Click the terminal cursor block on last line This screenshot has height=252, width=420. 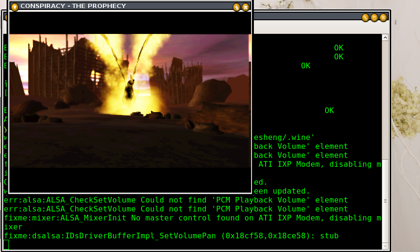click(x=6, y=244)
